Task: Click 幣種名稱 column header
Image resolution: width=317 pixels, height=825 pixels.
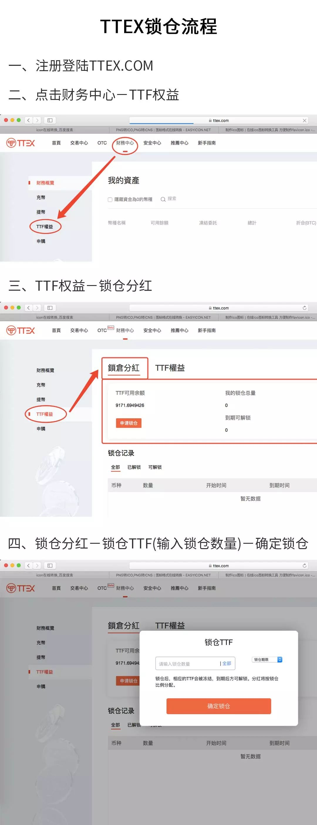Action: tap(117, 223)
